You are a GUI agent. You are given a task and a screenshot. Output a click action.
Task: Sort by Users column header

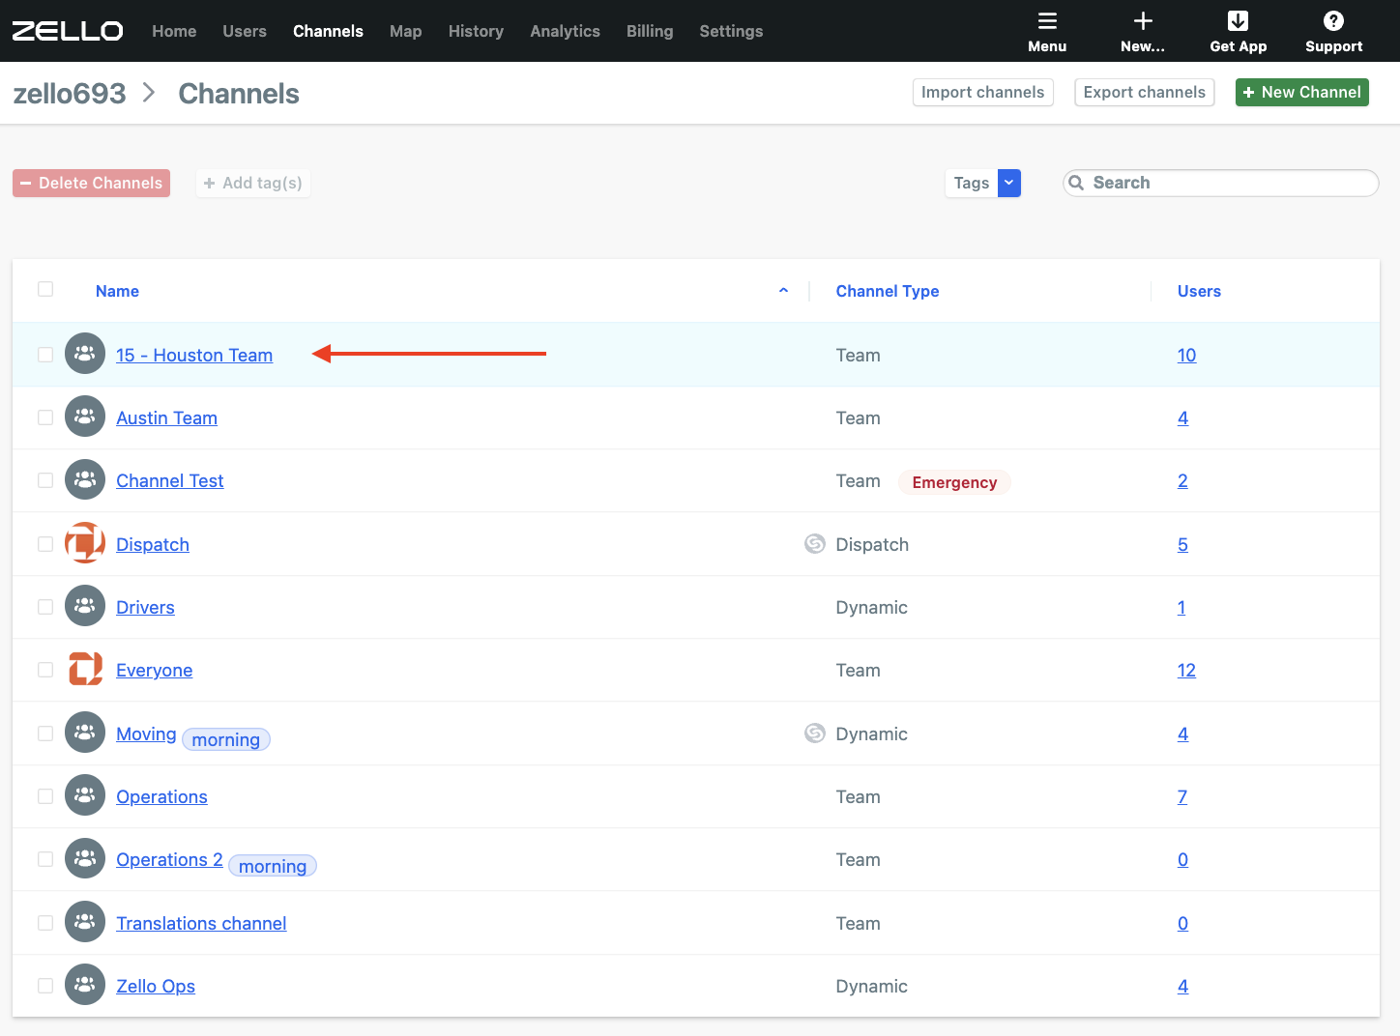[x=1199, y=291]
